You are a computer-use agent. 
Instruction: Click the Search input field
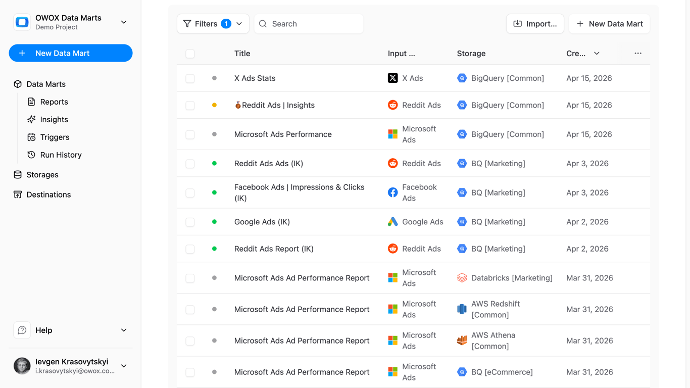309,24
